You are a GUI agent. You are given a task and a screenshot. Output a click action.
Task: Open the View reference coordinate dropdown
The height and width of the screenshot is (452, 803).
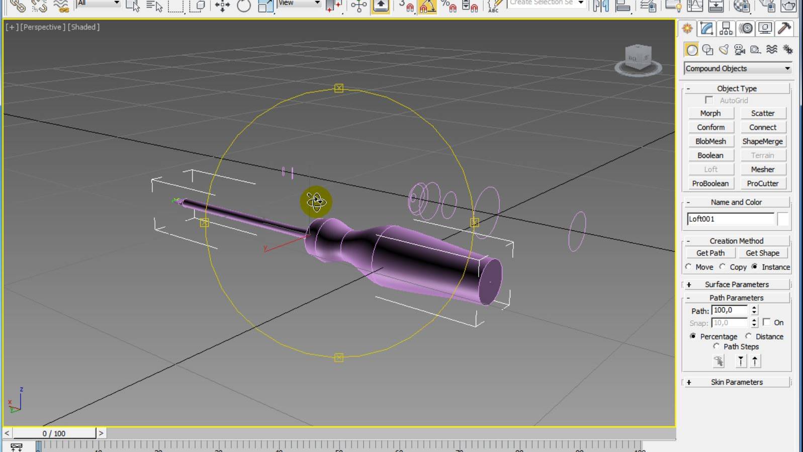pos(299,4)
